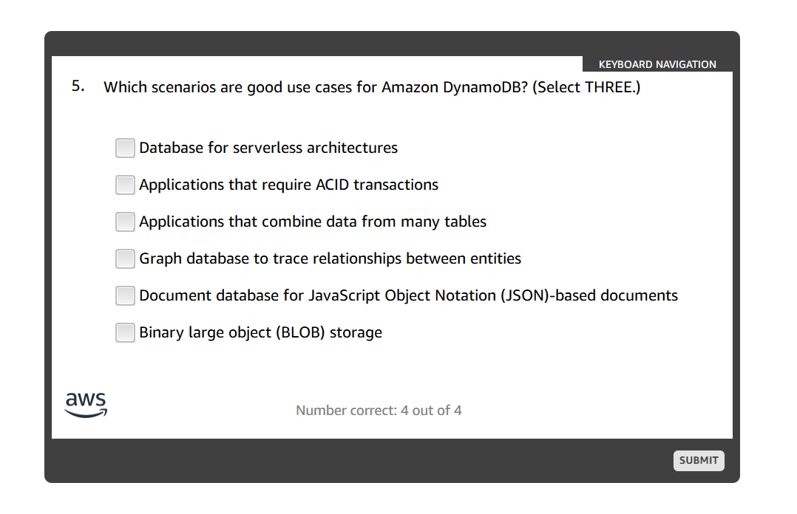This screenshot has width=797, height=514.
Task: Check the 'Document database for JSON-based documents' option
Action: [x=124, y=295]
